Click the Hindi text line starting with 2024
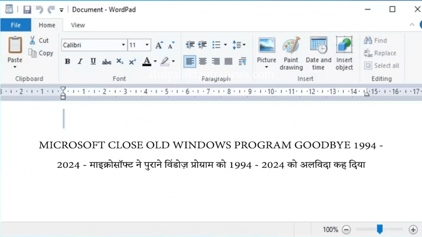422x237 pixels. pos(211,165)
